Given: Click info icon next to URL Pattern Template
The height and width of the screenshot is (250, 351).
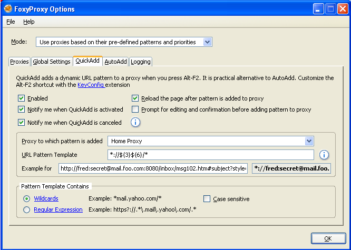Looking at the screenshot, I should point(324,155).
